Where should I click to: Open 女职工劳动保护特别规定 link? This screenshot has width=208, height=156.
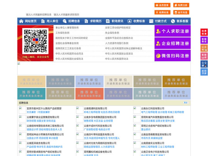click(118, 28)
